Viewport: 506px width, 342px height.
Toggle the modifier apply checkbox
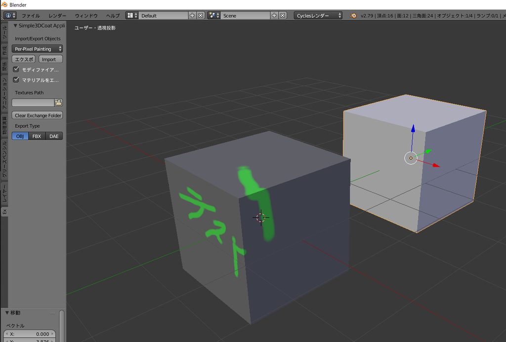click(16, 69)
